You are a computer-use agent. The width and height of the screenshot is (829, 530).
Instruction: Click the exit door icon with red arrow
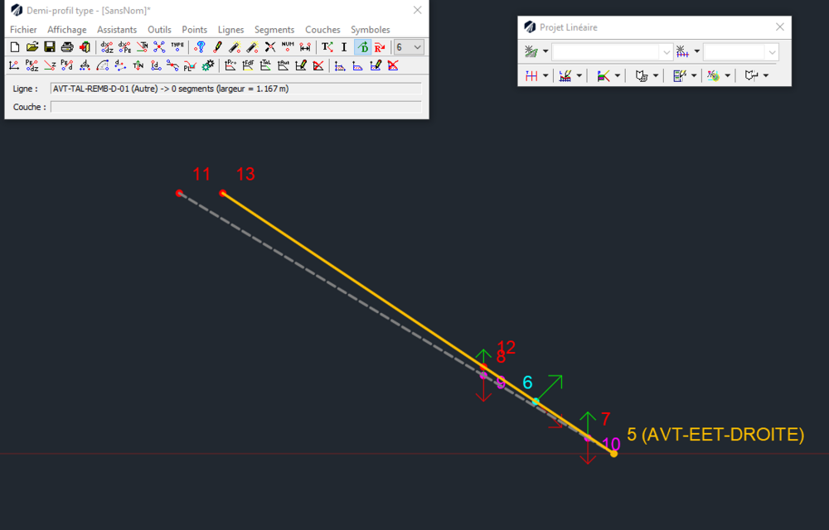coord(85,47)
